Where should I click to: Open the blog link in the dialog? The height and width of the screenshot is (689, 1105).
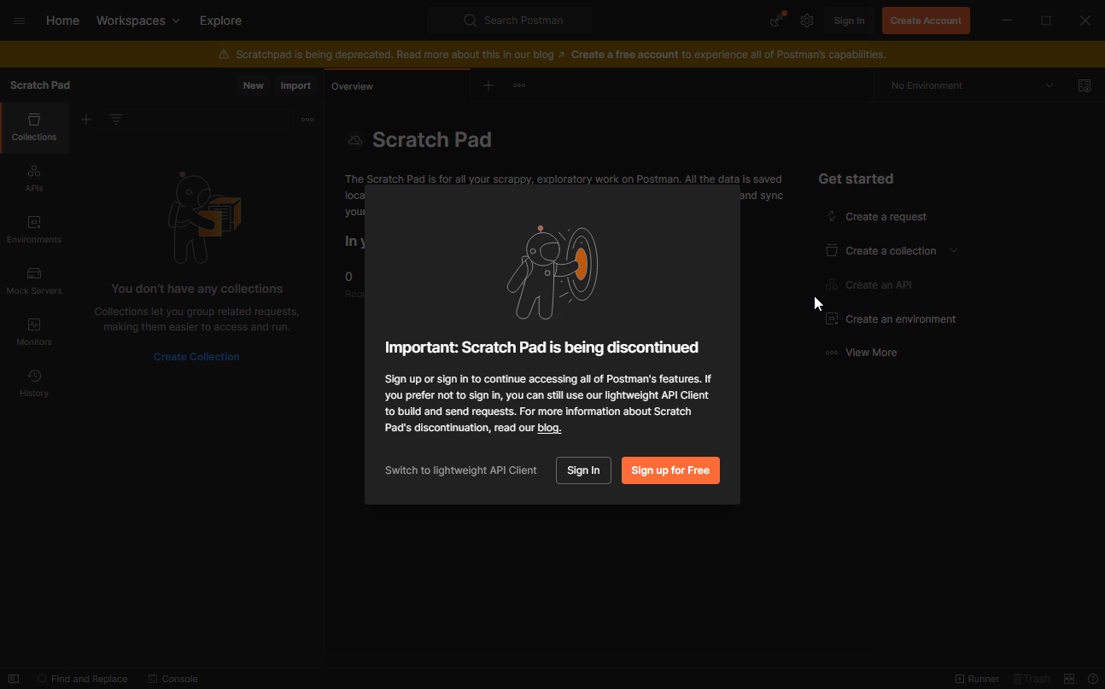(x=548, y=427)
